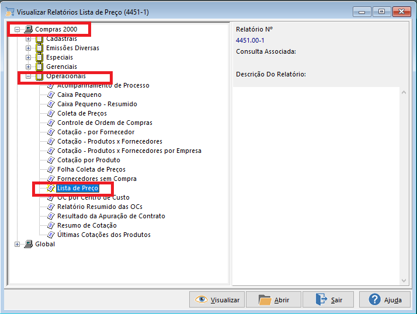Select Coleta de Preços report

82,113
